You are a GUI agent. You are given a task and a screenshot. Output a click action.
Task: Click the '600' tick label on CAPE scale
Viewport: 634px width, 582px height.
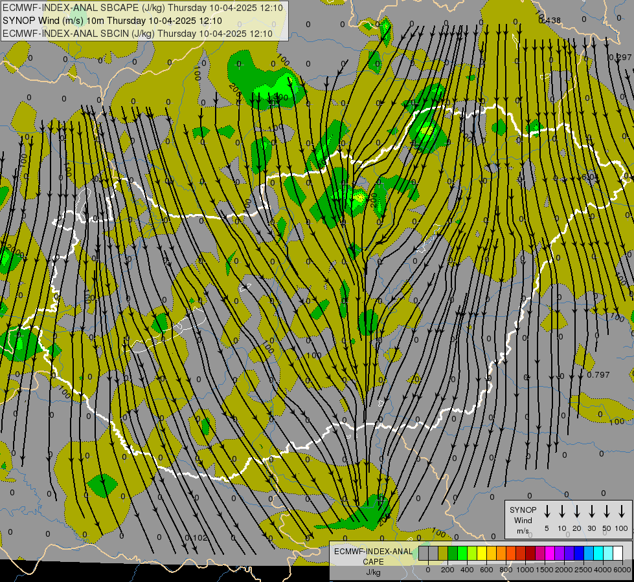[x=486, y=570]
